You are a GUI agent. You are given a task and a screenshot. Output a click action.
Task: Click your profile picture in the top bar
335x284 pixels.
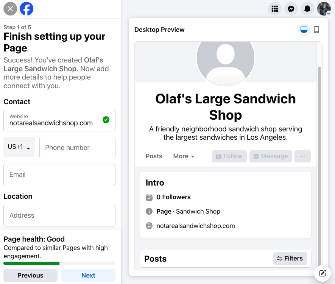pyautogui.click(x=324, y=8)
